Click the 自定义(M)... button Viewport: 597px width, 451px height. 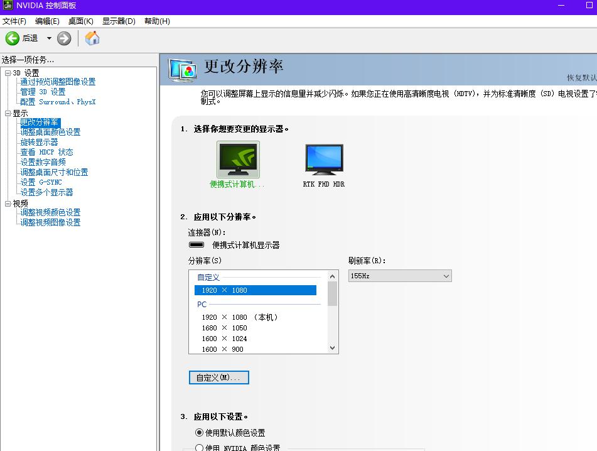pyautogui.click(x=219, y=378)
